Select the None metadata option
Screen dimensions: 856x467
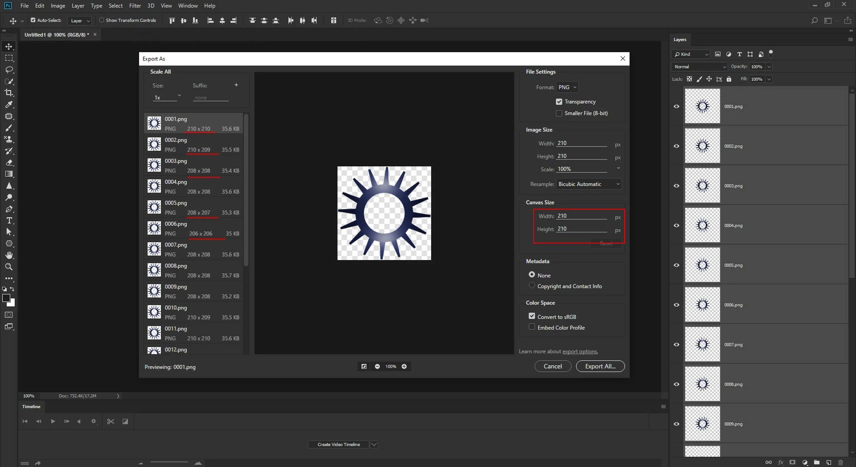tap(532, 275)
